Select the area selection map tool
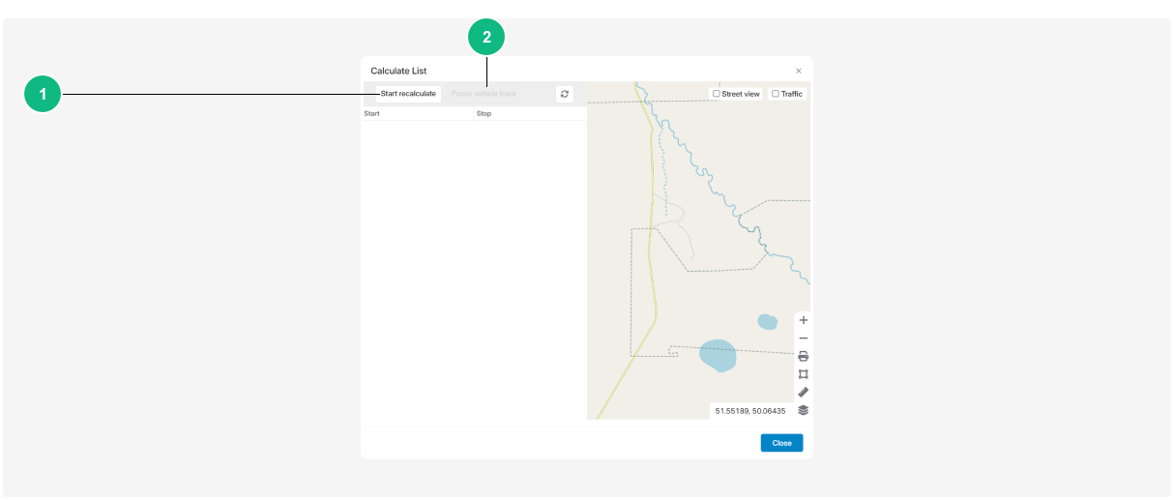This screenshot has height=500, width=1174. point(803,374)
